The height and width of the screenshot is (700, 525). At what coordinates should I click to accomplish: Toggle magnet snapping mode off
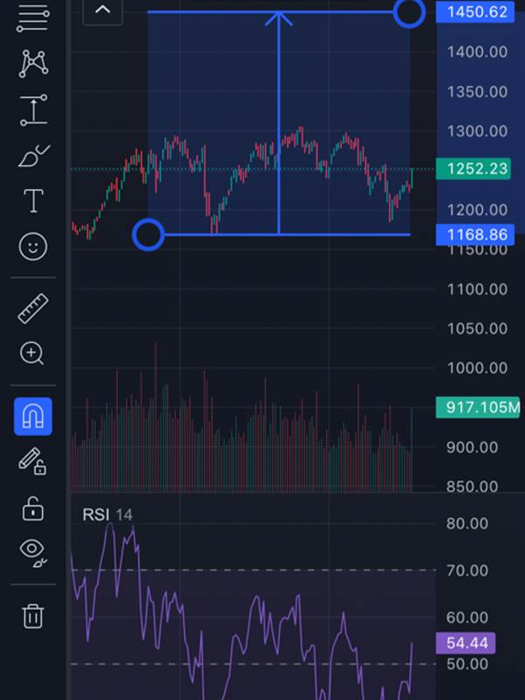click(33, 416)
